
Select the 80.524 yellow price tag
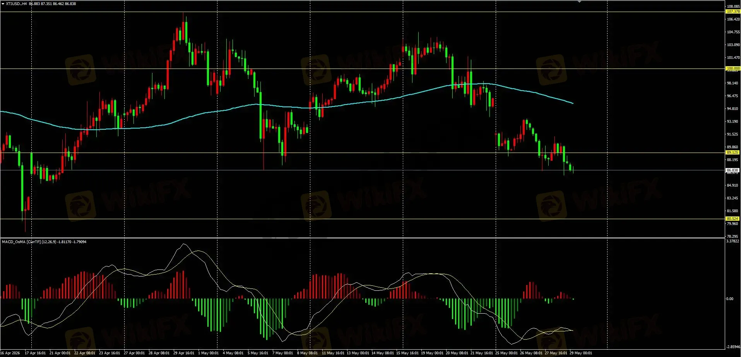[733, 219]
